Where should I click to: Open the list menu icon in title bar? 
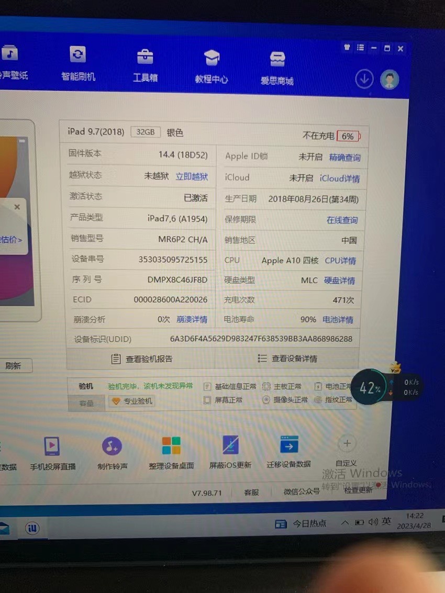point(360,47)
